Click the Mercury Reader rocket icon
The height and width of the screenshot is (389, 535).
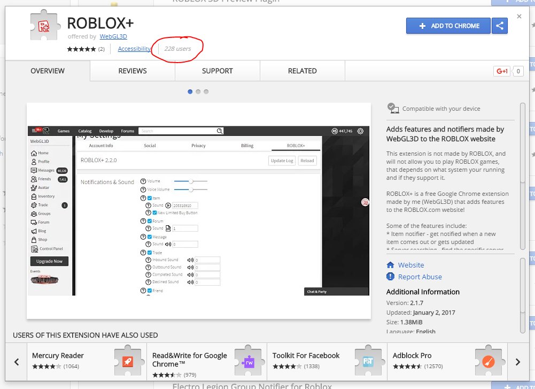pyautogui.click(x=128, y=361)
